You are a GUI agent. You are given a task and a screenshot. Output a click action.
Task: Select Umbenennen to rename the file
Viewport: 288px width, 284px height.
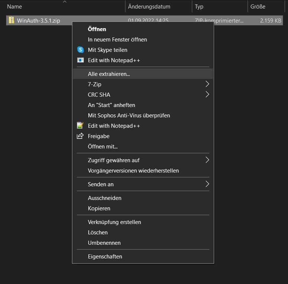[x=104, y=243]
